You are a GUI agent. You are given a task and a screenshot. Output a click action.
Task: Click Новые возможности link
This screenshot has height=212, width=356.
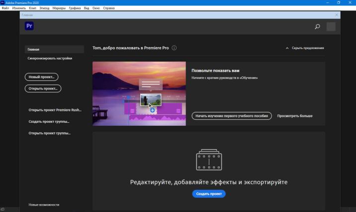44,205
